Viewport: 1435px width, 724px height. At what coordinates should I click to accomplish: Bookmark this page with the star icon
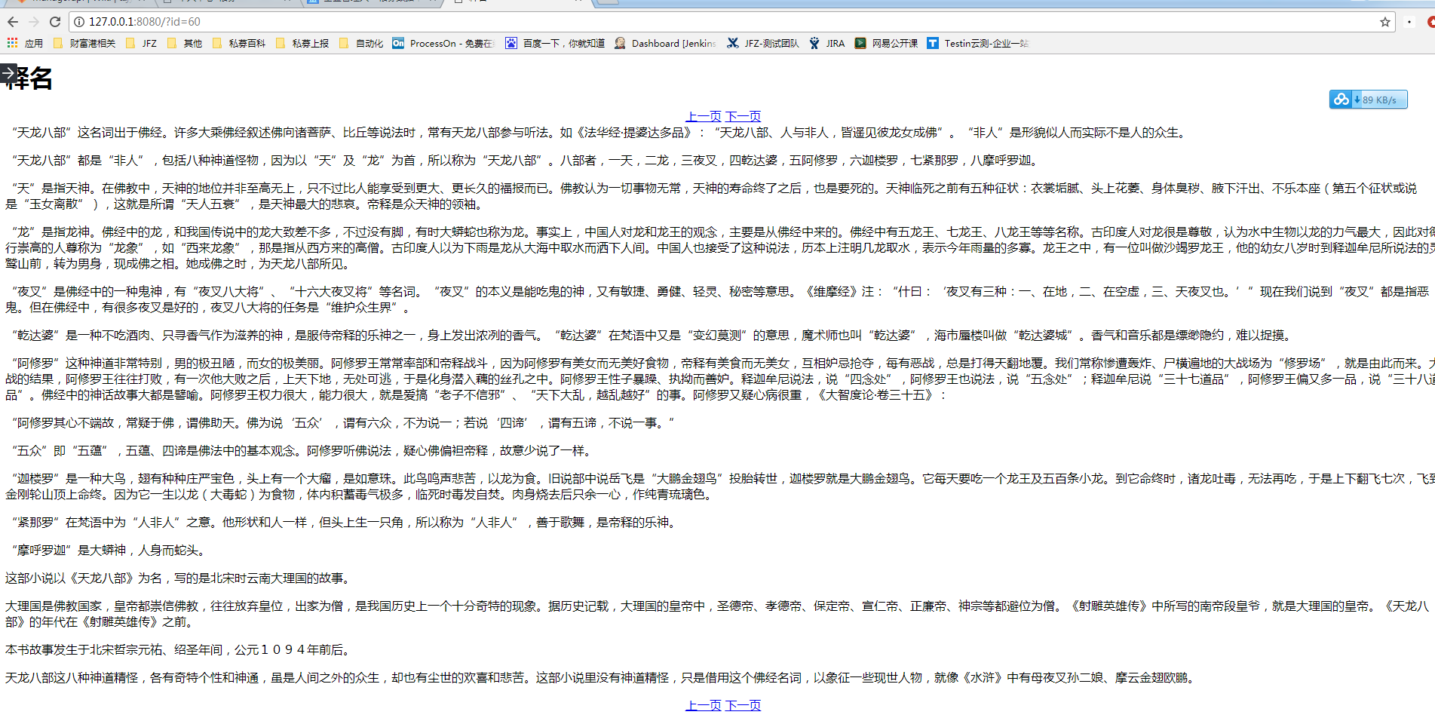(1385, 22)
